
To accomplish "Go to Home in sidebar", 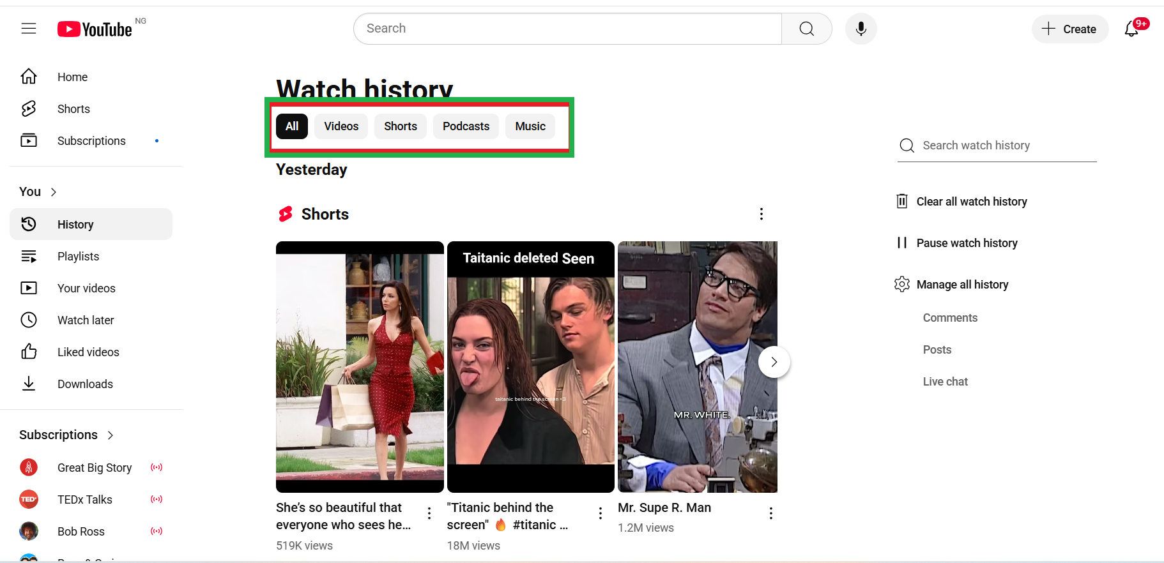I will point(91,77).
